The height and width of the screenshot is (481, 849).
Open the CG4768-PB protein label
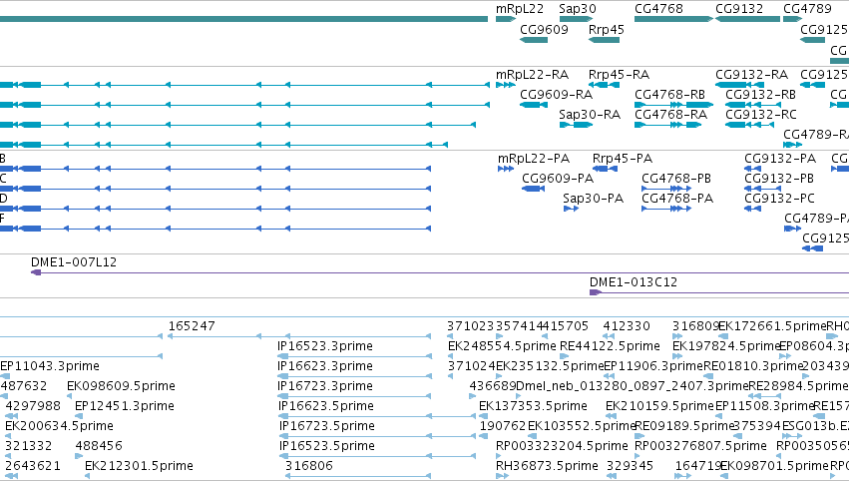676,179
